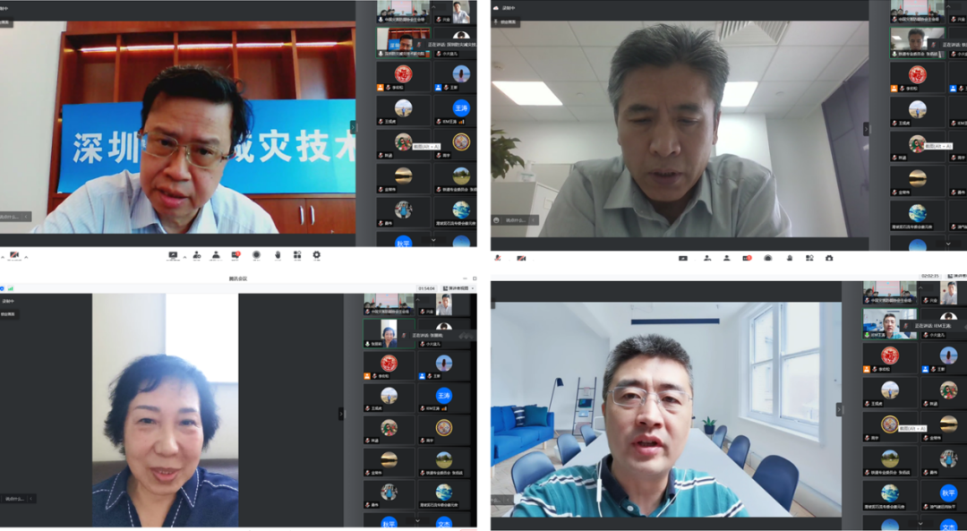Open apps icon in gray-shirt speaker window toolbar
The height and width of the screenshot is (531, 967).
809,259
